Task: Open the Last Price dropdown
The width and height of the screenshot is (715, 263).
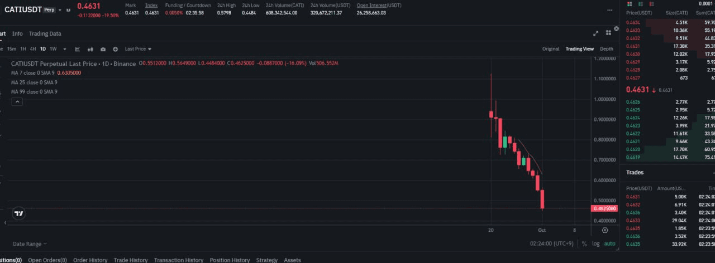Action: 138,49
